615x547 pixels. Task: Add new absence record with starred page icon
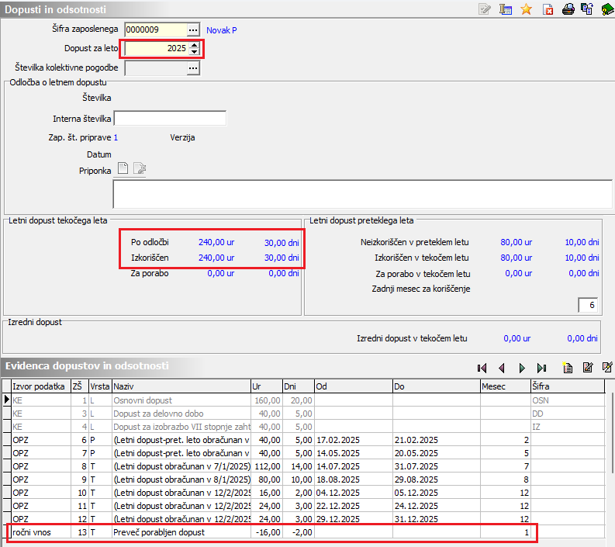(x=568, y=368)
